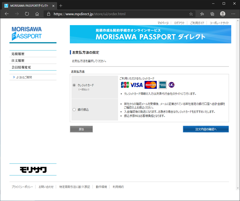Open 利用規約 footer link
This screenshot has height=201, width=240.
point(118,187)
